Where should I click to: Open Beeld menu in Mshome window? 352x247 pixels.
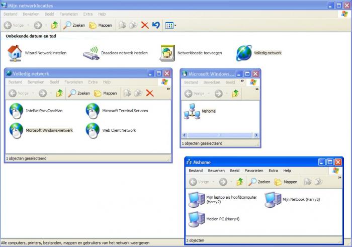pyautogui.click(x=235, y=171)
